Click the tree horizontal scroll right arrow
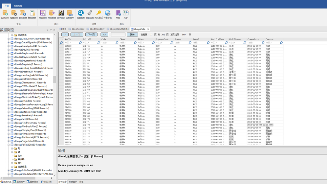 [x=52, y=178]
